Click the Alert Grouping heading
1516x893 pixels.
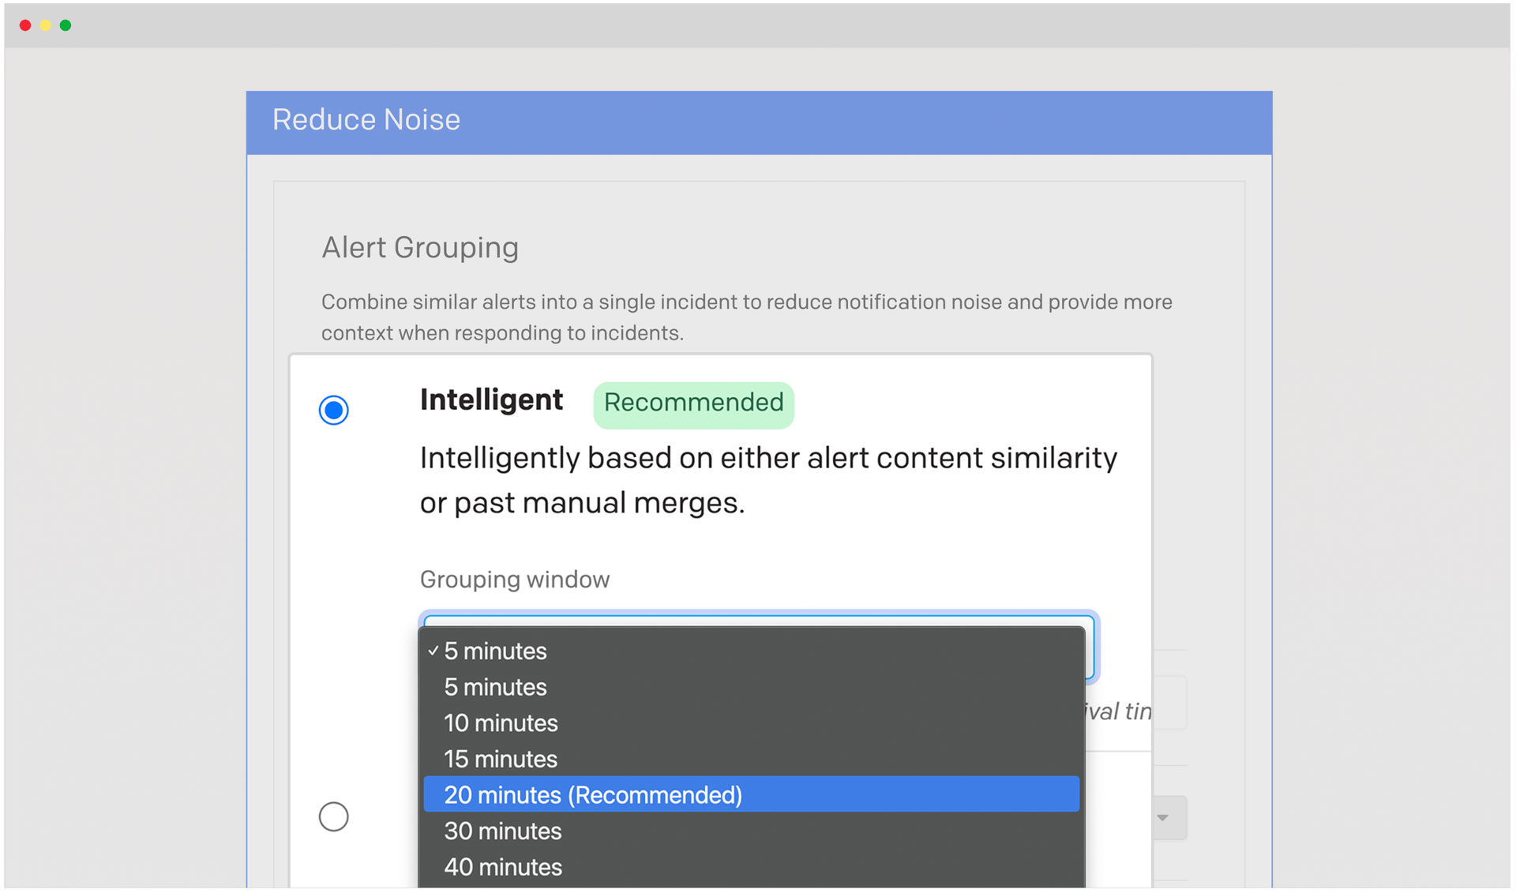coord(420,248)
